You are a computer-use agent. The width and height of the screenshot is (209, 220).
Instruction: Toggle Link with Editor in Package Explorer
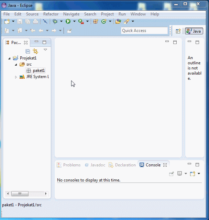tap(35, 51)
